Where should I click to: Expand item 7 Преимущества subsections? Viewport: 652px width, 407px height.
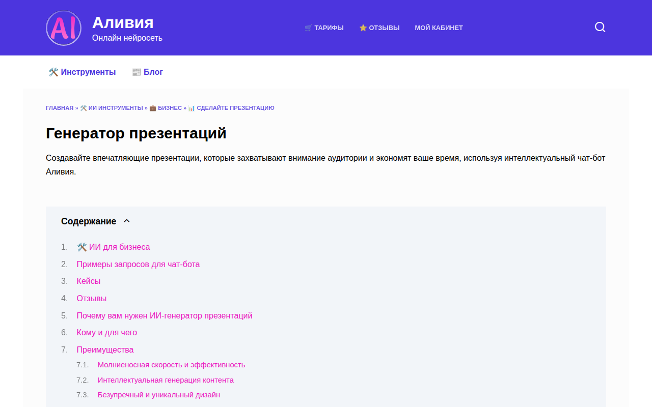pos(105,350)
